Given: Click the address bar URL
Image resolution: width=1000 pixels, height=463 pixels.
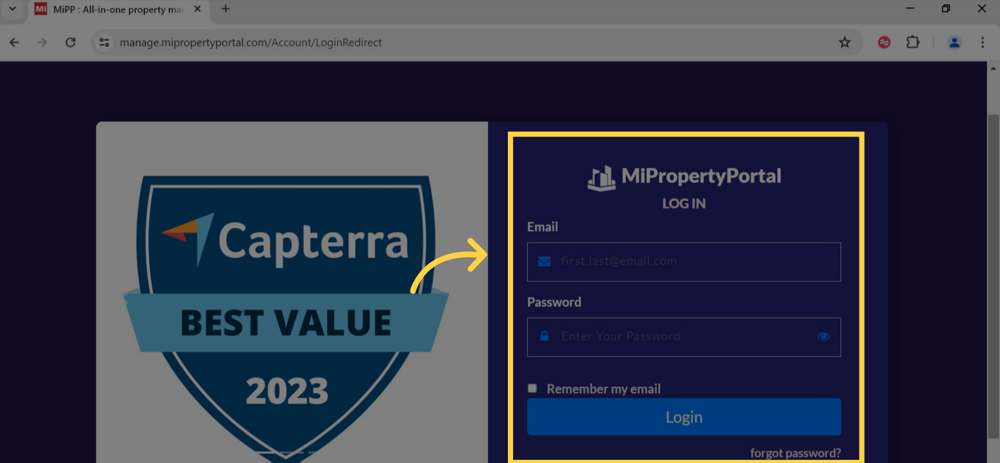Looking at the screenshot, I should coord(251,42).
